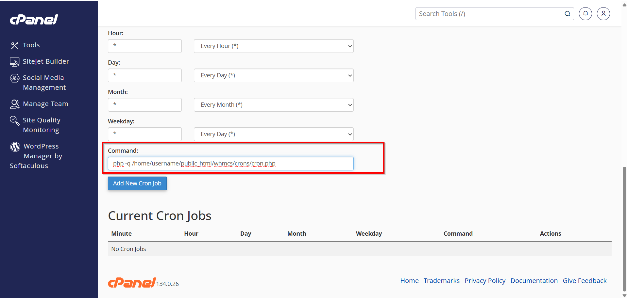Click the Current Cron Jobs heading
The height and width of the screenshot is (298, 627).
click(x=160, y=216)
